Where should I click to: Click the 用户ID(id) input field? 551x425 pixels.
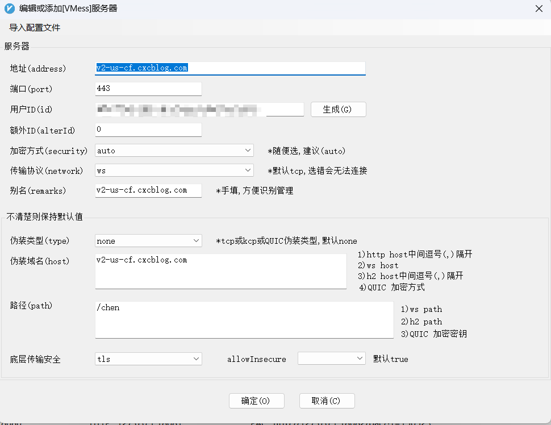(199, 109)
